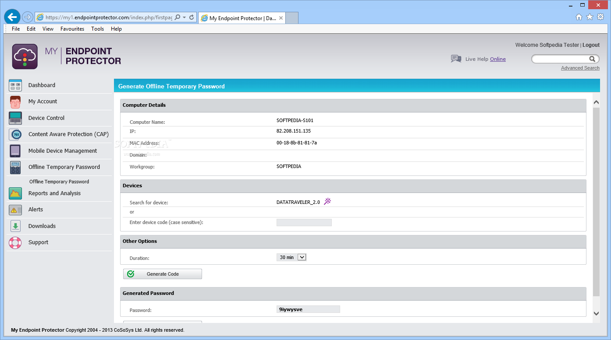
Task: Click the Reports and Analysis chart icon
Action: pos(15,193)
